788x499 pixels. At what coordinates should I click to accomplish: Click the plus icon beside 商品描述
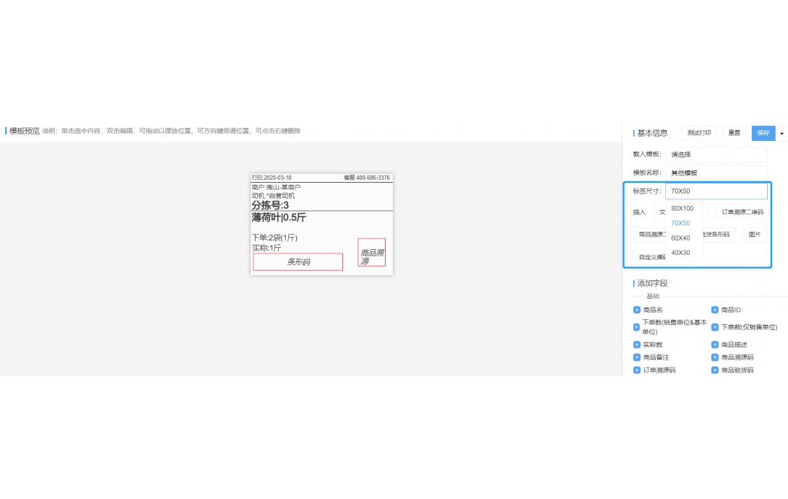click(x=714, y=344)
